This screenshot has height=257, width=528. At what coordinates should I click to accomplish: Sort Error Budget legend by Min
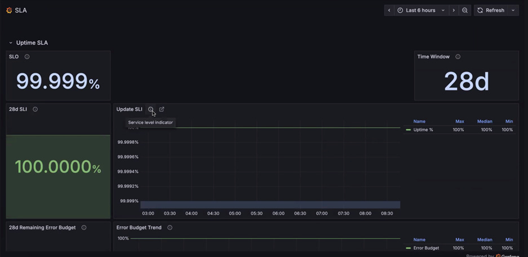509,240
